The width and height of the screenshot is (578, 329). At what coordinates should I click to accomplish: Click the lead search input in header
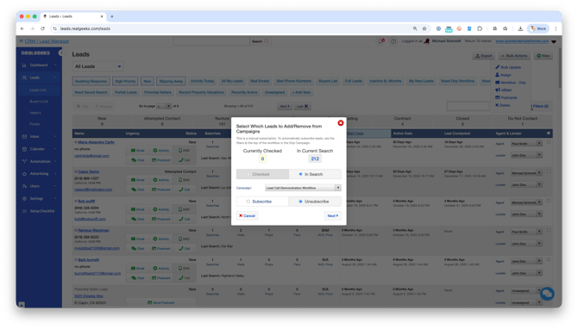(x=211, y=41)
